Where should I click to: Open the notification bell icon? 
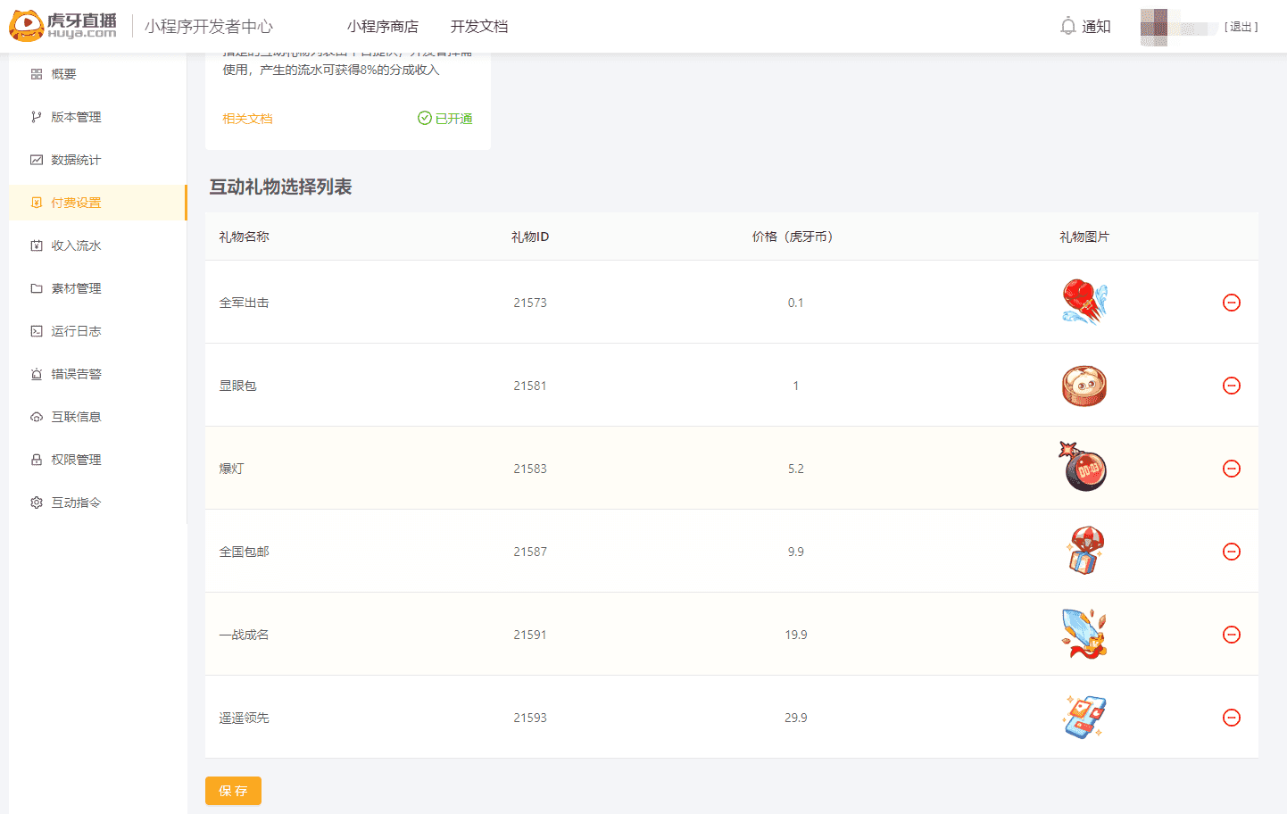point(1067,27)
